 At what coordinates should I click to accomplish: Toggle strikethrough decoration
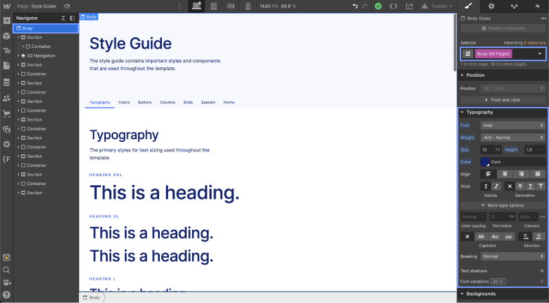pyautogui.click(x=520, y=186)
